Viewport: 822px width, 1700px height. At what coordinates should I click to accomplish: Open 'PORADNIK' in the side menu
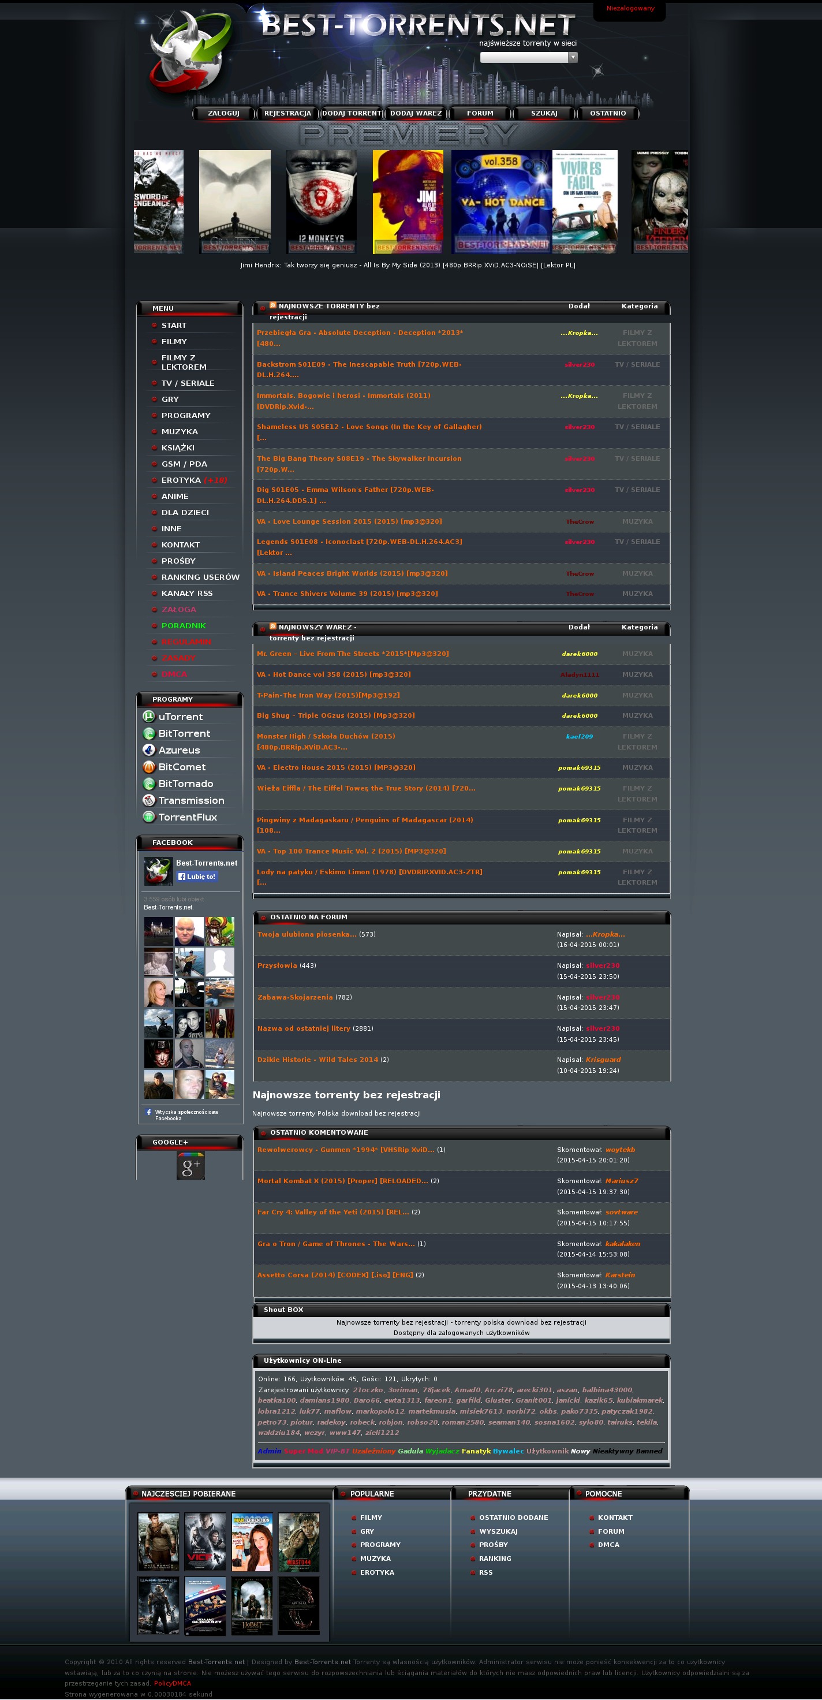click(184, 625)
